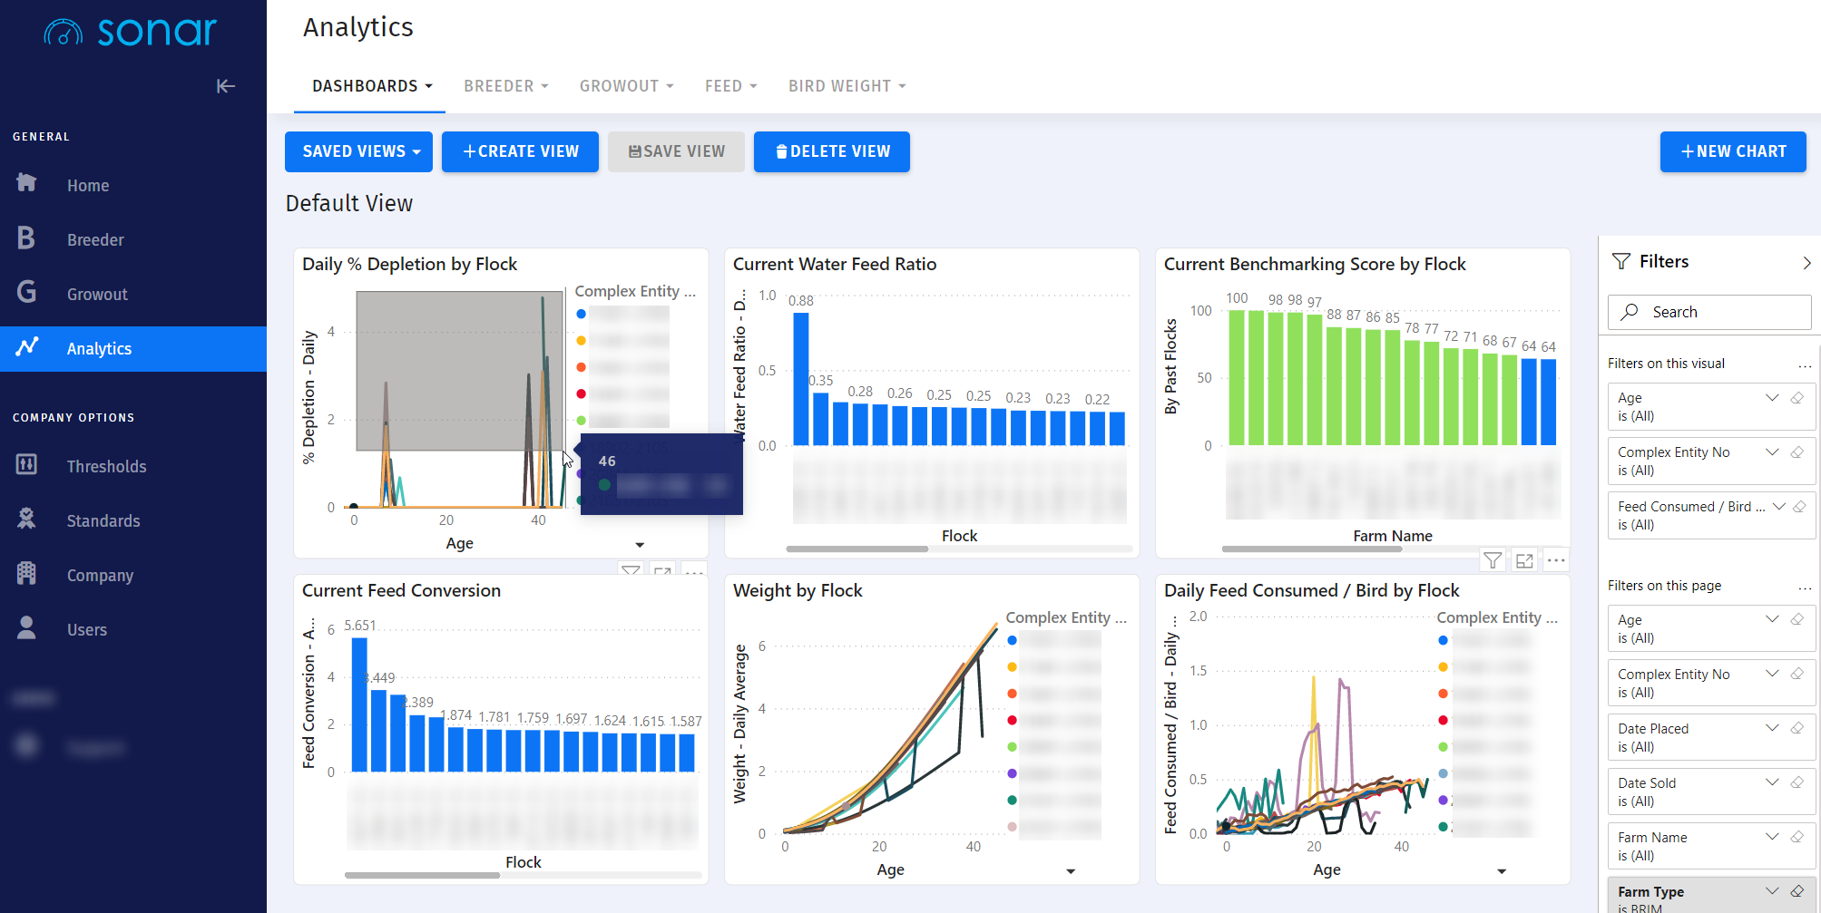Select blue legend dot in Daily % Depletion
The width and height of the screenshot is (1821, 913).
click(x=581, y=315)
